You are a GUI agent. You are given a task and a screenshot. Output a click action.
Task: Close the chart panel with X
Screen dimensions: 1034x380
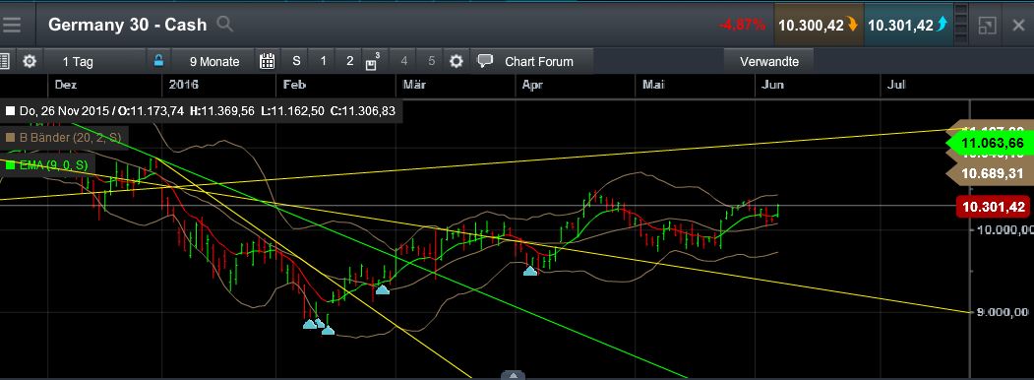1018,25
